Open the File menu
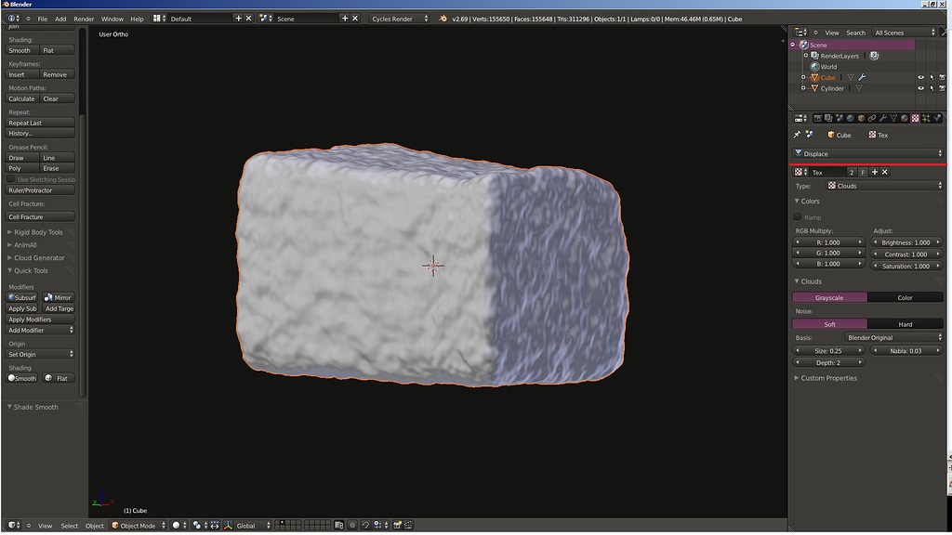The width and height of the screenshot is (952, 535). pyautogui.click(x=43, y=19)
